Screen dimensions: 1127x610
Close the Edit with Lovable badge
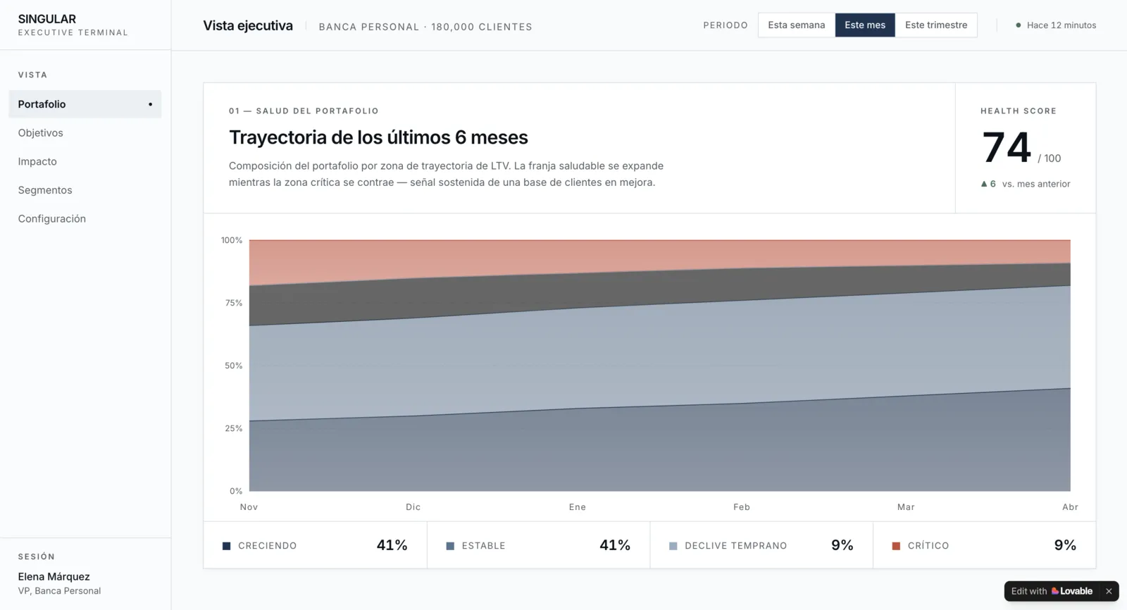tap(1109, 591)
